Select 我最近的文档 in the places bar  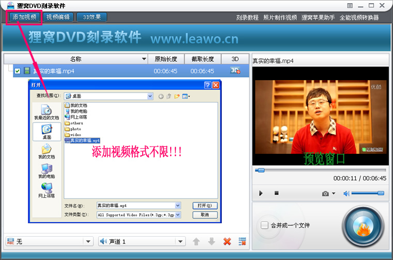47,112
